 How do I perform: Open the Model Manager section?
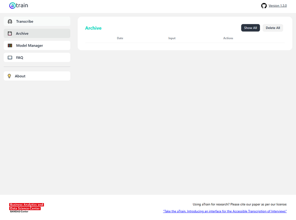30,46
